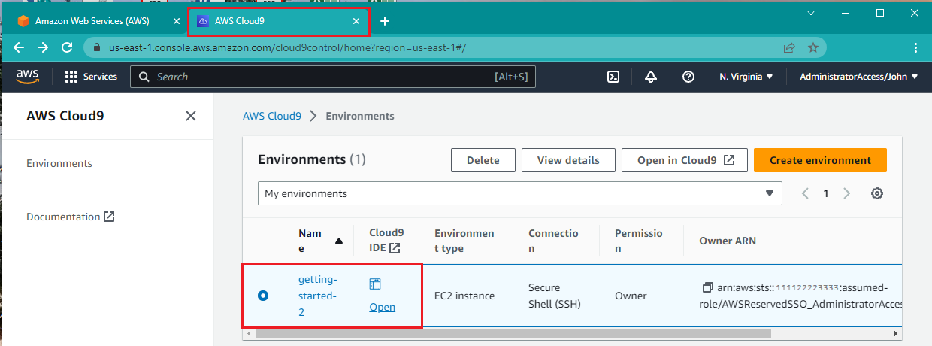Click the Delete button
The image size is (932, 346).
(x=483, y=160)
